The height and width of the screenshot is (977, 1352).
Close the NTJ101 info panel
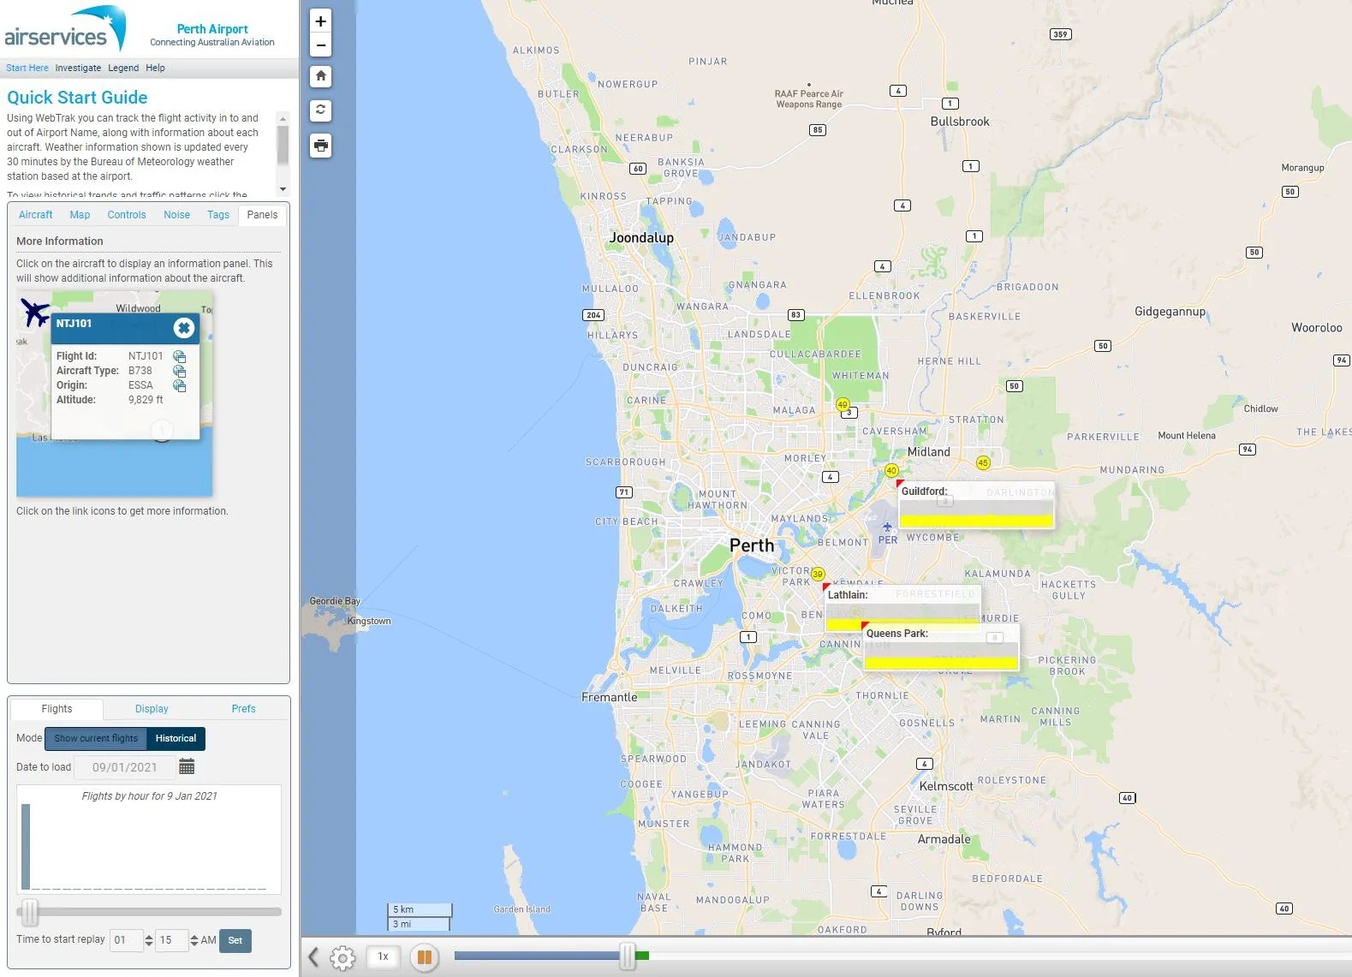[x=183, y=328]
